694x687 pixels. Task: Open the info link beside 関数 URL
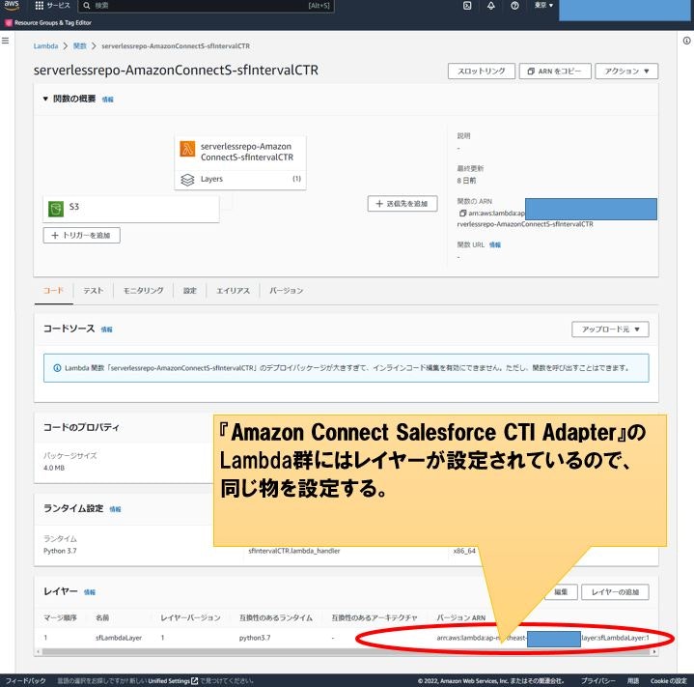pos(495,245)
